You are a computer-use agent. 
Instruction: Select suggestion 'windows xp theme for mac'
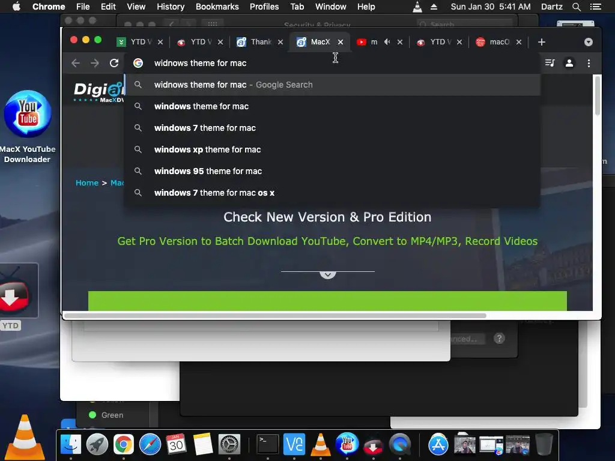(333, 149)
